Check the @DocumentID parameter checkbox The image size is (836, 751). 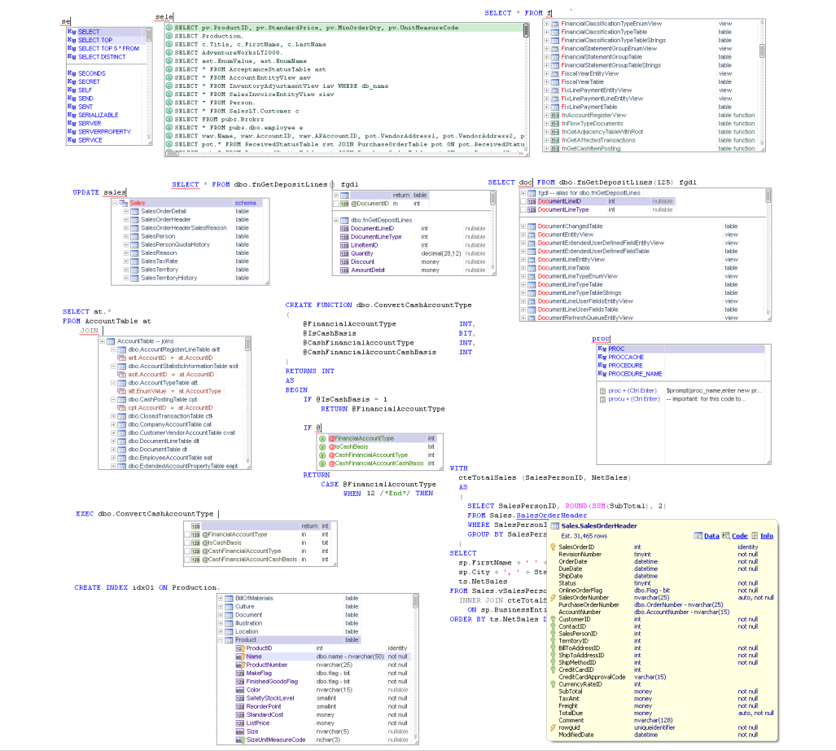(x=336, y=204)
